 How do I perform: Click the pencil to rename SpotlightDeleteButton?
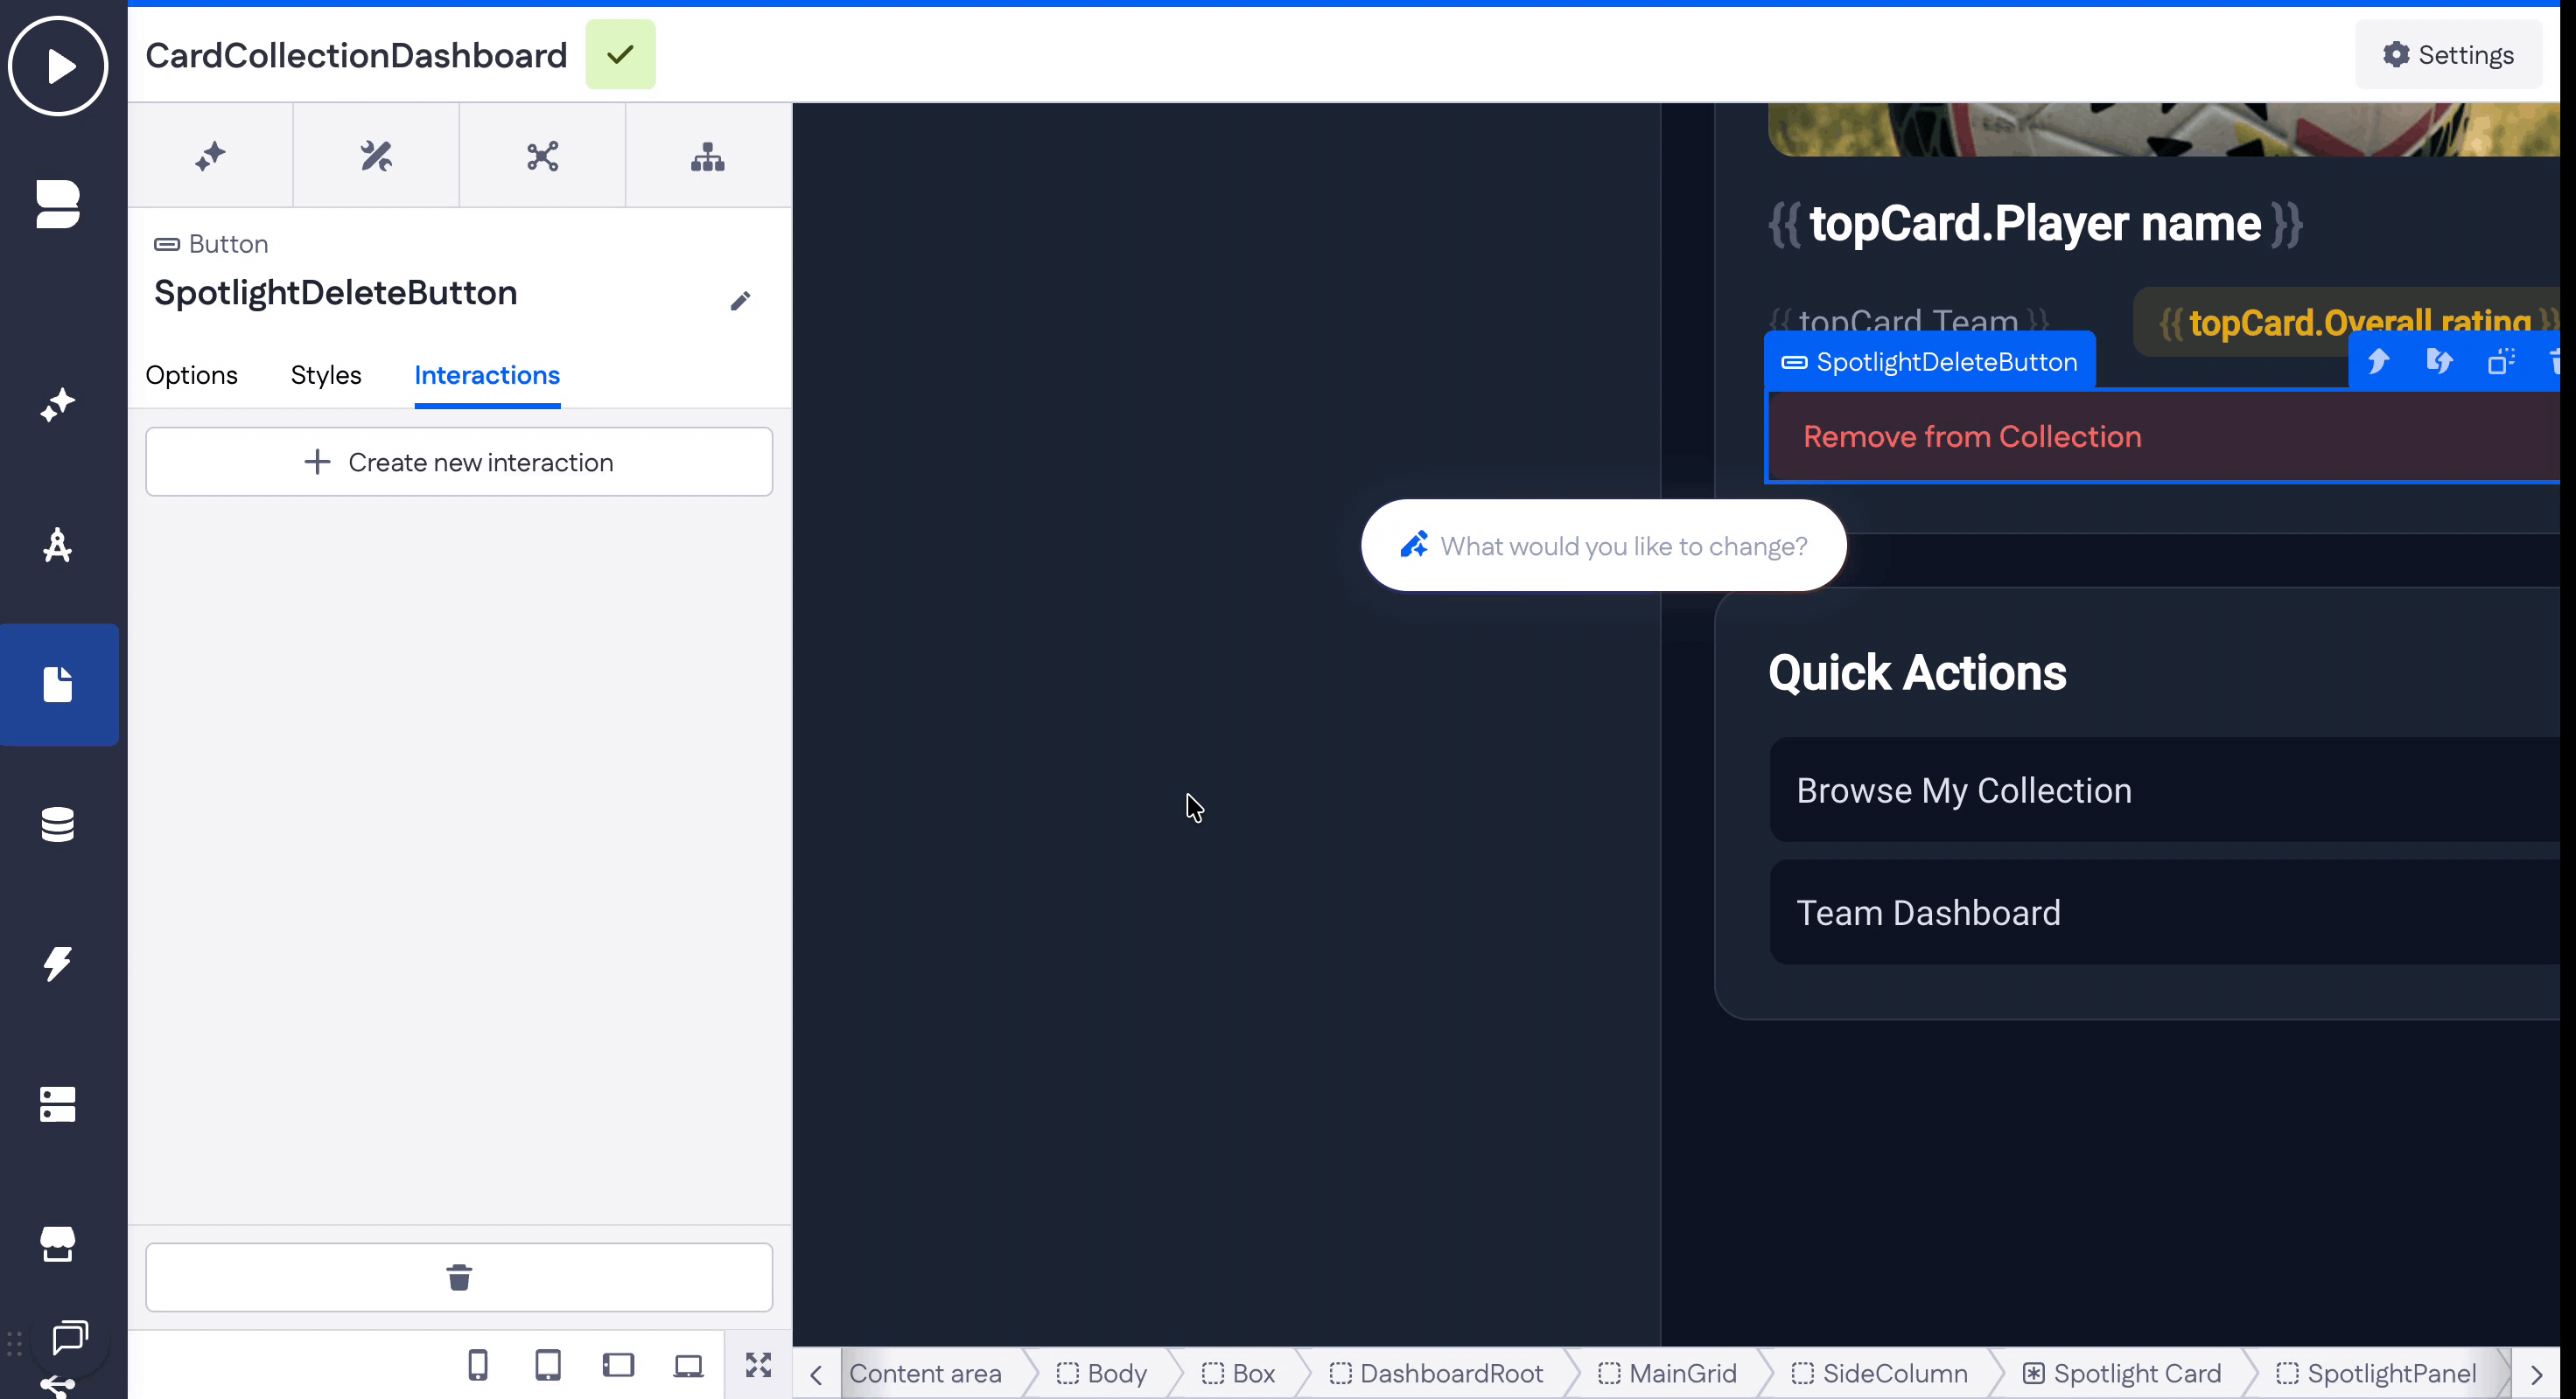tap(740, 301)
